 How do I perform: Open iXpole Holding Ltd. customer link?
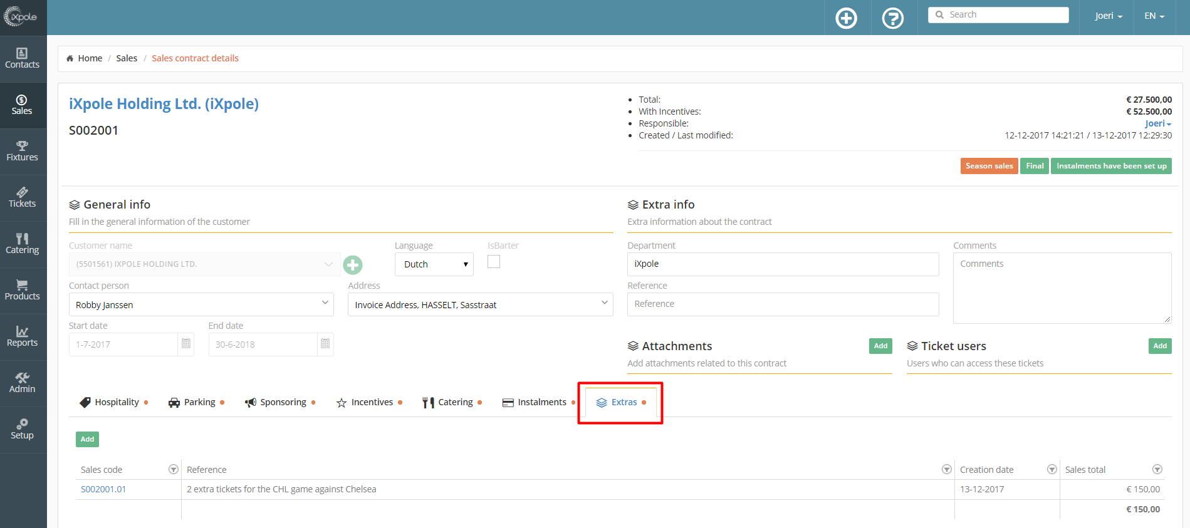164,104
